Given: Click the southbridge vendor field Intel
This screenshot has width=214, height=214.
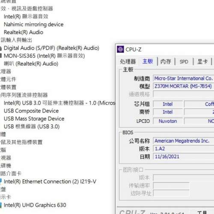Looking at the screenshot, I should (168, 112).
